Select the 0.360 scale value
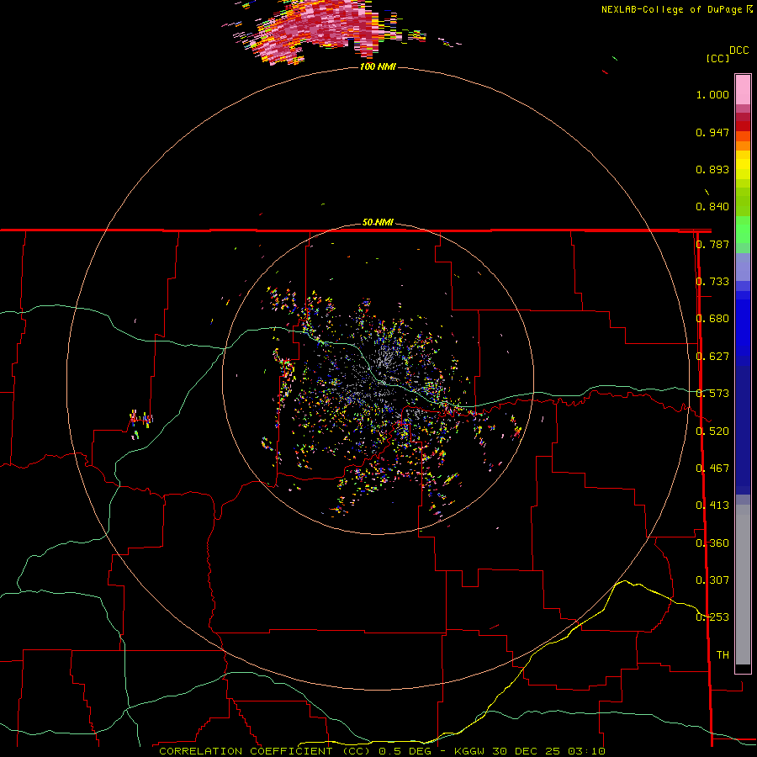The image size is (757, 757). pyautogui.click(x=712, y=543)
